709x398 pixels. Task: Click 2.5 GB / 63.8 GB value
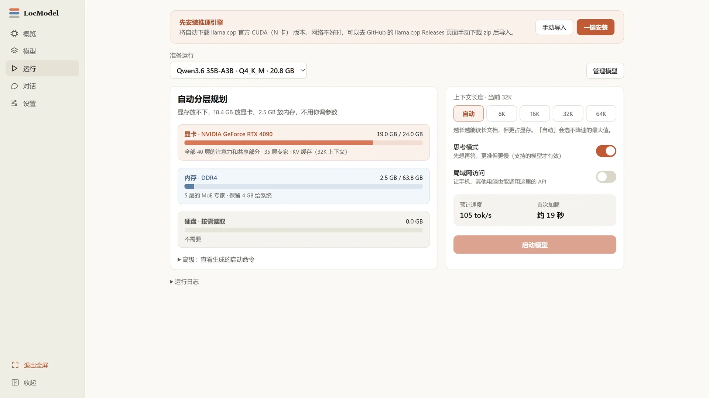click(401, 178)
